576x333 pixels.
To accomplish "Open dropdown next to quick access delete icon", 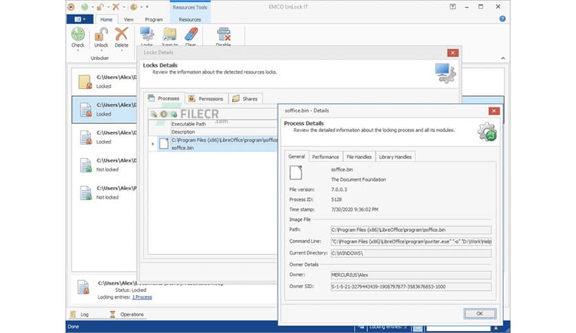I will coord(124,7).
